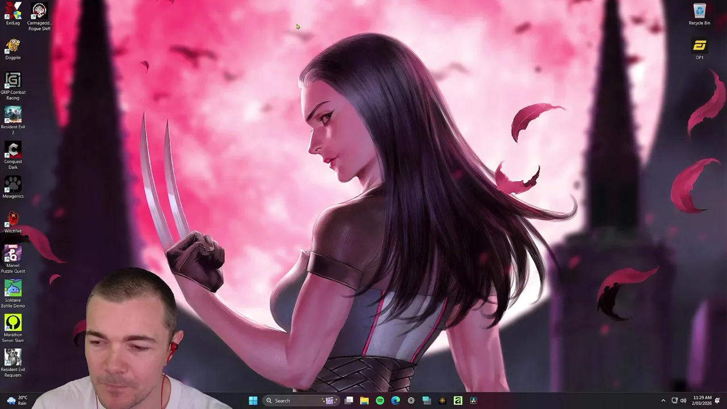Select Marathon Server Slam shortcut
The image size is (727, 409).
point(12,328)
